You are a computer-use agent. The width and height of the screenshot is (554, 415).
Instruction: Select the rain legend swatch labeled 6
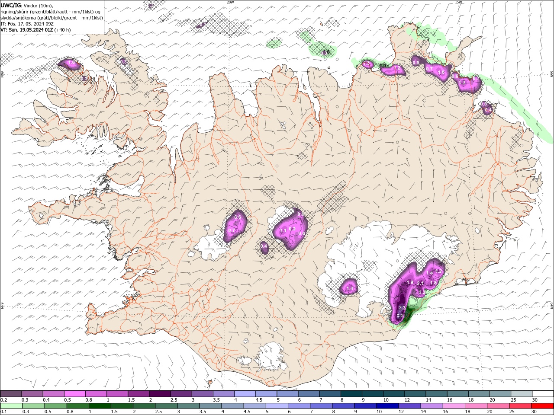pyautogui.click(x=299, y=406)
